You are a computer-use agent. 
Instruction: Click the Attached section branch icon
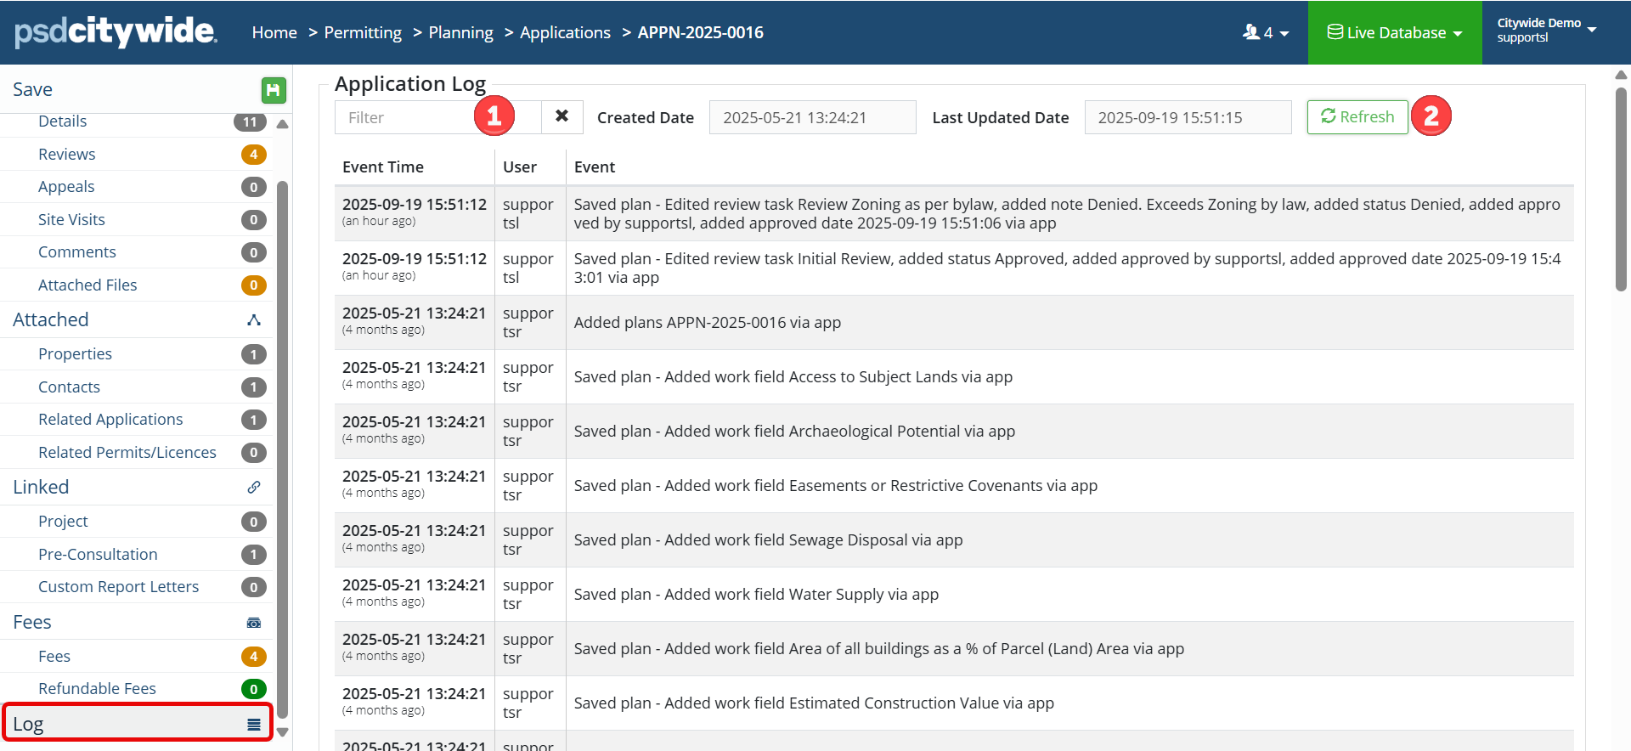[253, 320]
